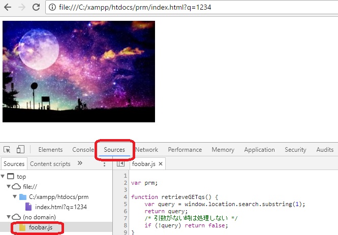
Task: Hide the navigator sidebar pane
Action: tap(120, 164)
